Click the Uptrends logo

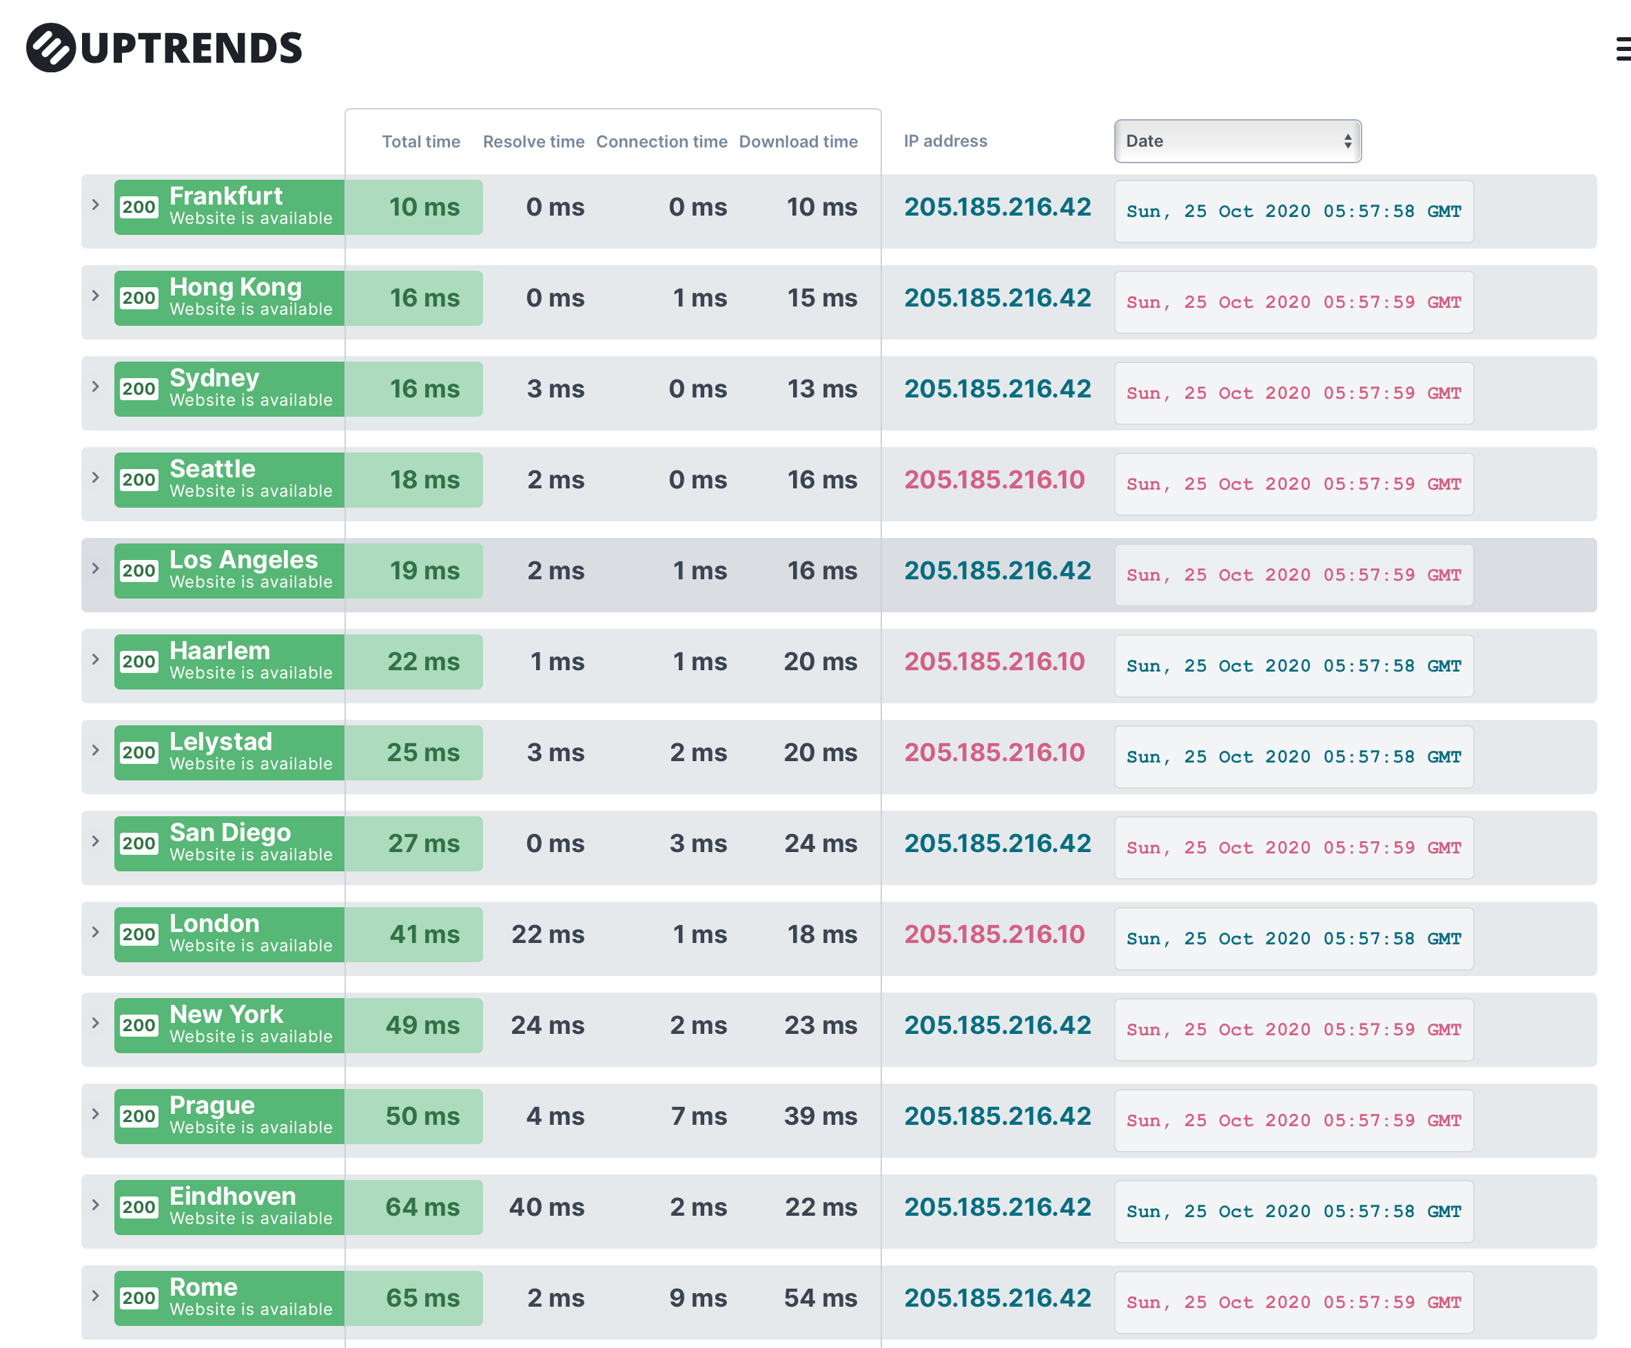tap(164, 48)
